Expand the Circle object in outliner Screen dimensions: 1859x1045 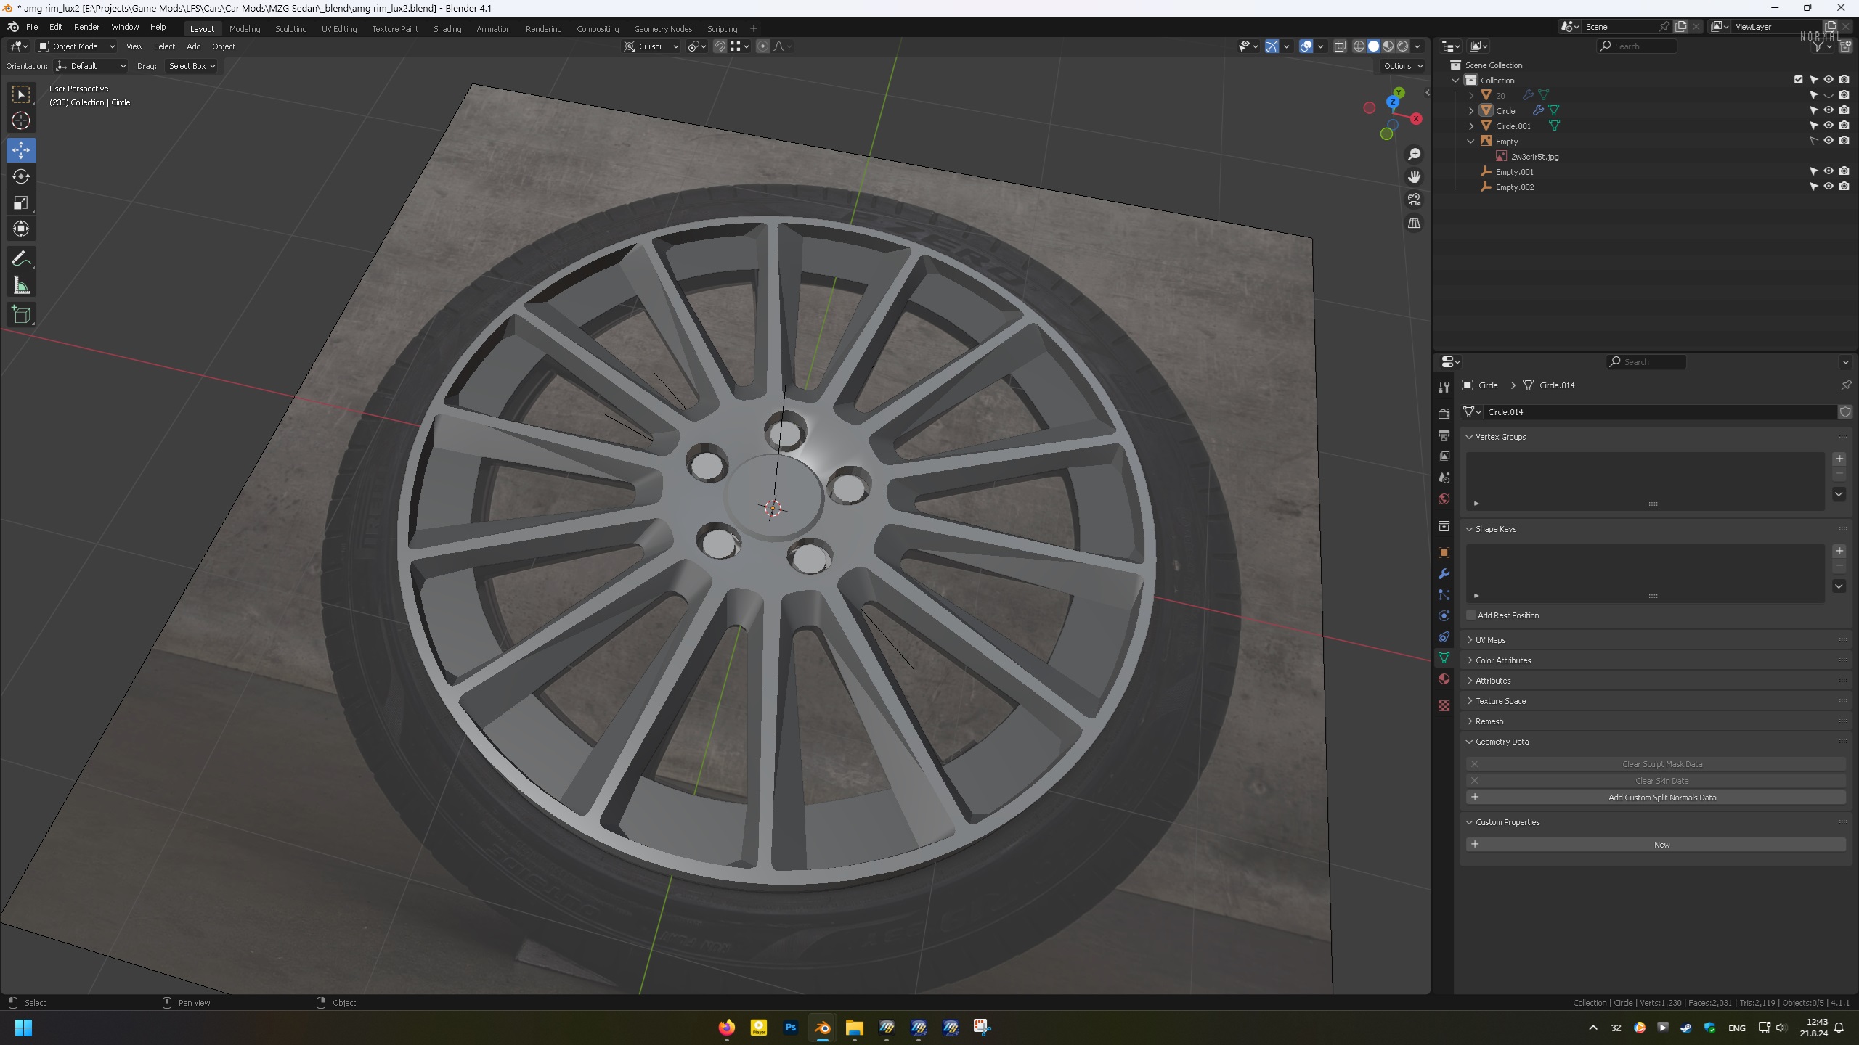(x=1471, y=111)
